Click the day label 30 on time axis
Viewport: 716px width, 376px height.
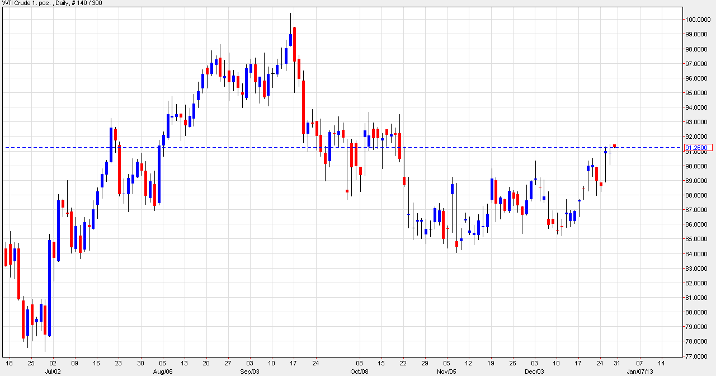[x=140, y=362]
